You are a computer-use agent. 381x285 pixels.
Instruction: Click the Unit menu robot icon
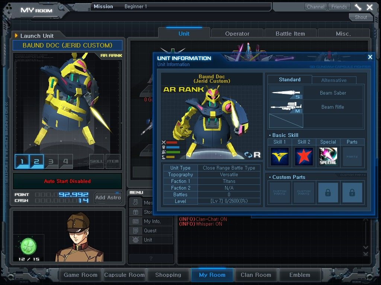135,240
